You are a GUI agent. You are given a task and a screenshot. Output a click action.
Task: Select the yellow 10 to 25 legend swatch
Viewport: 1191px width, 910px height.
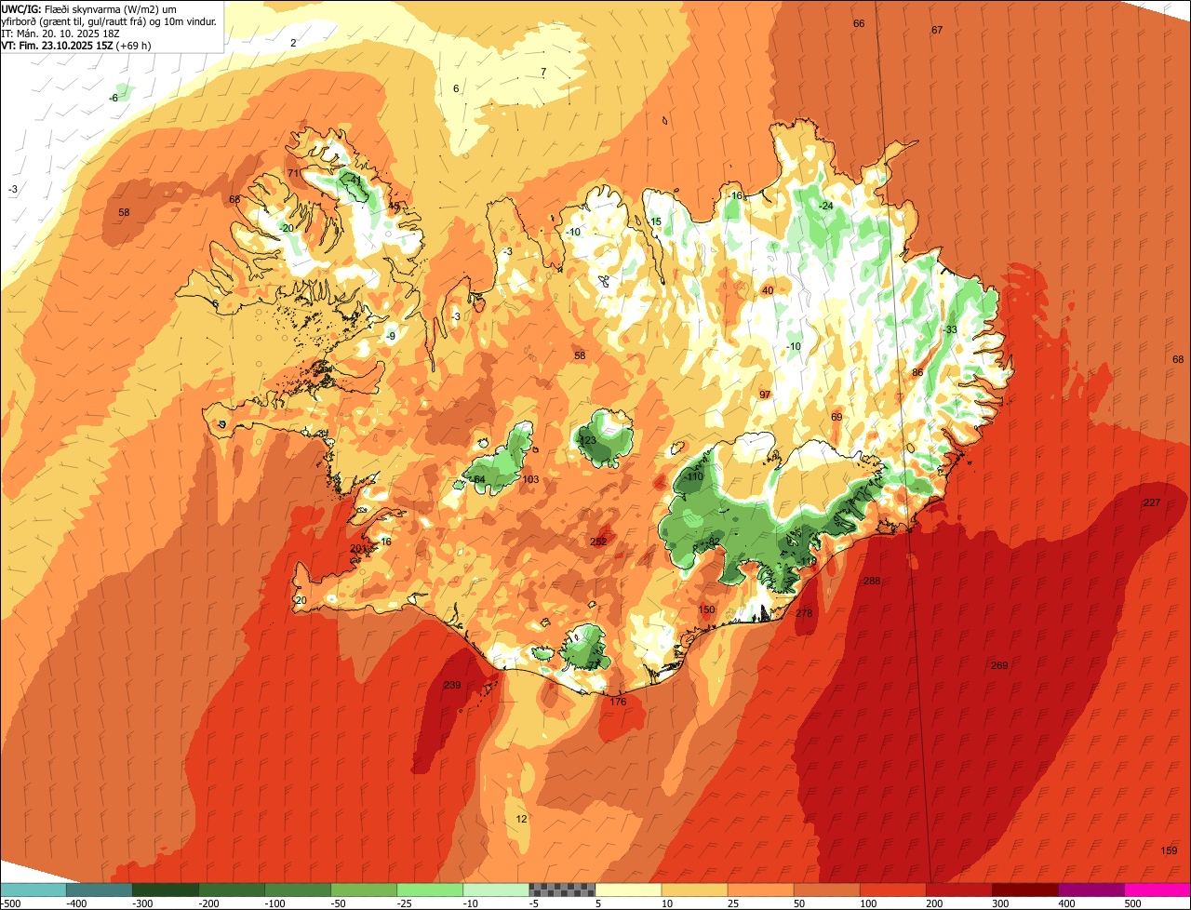point(694,890)
